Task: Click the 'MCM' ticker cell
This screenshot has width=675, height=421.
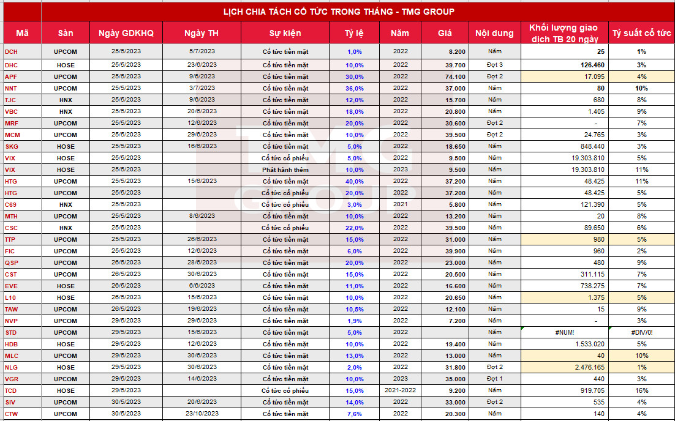Action: click(x=23, y=135)
